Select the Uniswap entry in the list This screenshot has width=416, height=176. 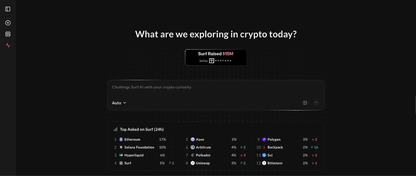[202, 163]
